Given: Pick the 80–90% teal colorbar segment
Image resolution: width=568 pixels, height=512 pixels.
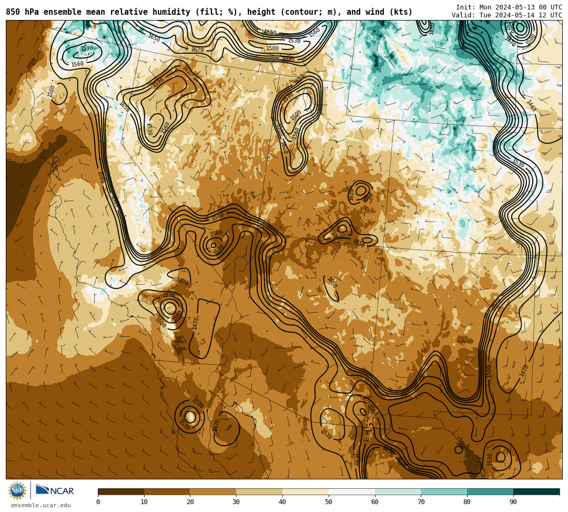Looking at the screenshot, I should tap(490, 491).
